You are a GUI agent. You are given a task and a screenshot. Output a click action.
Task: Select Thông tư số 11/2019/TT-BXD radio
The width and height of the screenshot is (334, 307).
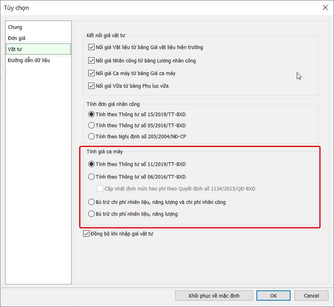[92, 164]
